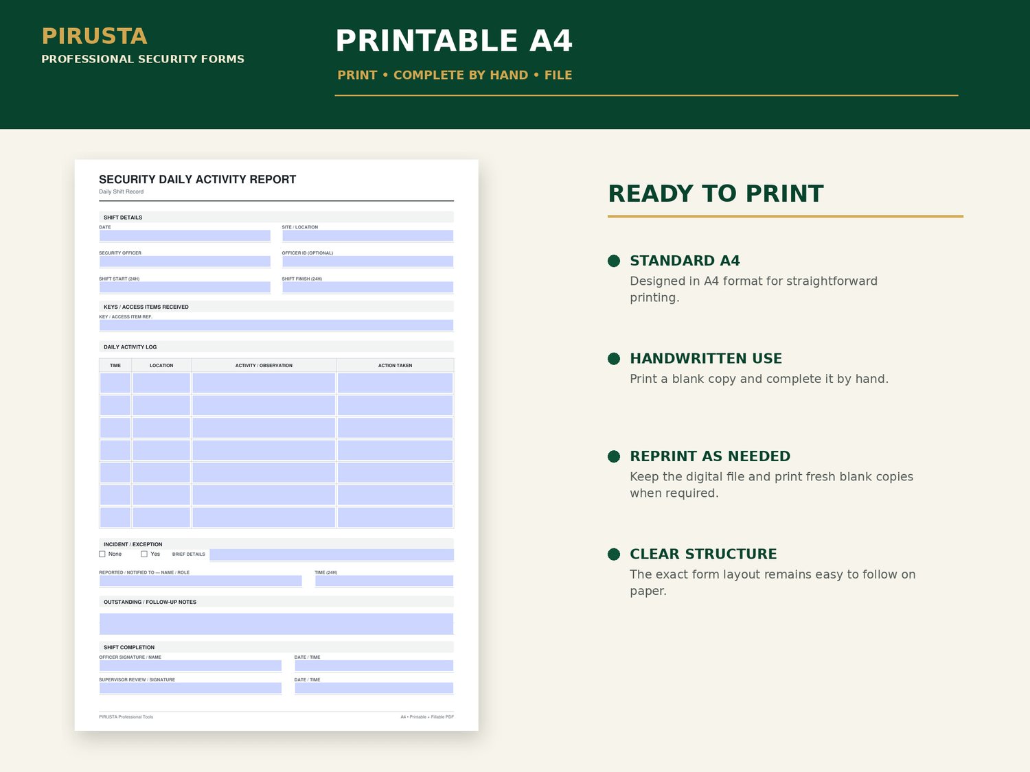The image size is (1030, 772).
Task: Click the Time (24H) field in Incident section
Action: click(x=384, y=581)
